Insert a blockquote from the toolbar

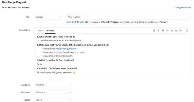pos(163,30)
